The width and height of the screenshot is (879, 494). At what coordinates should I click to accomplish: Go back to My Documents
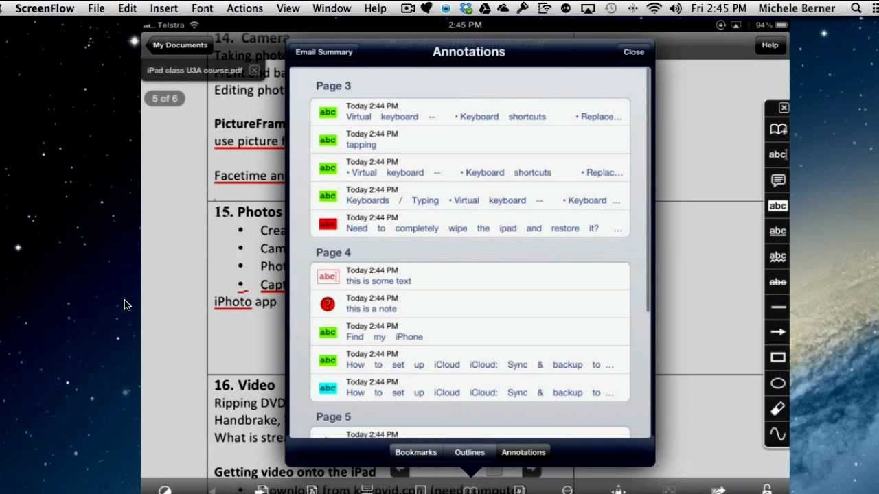(179, 45)
